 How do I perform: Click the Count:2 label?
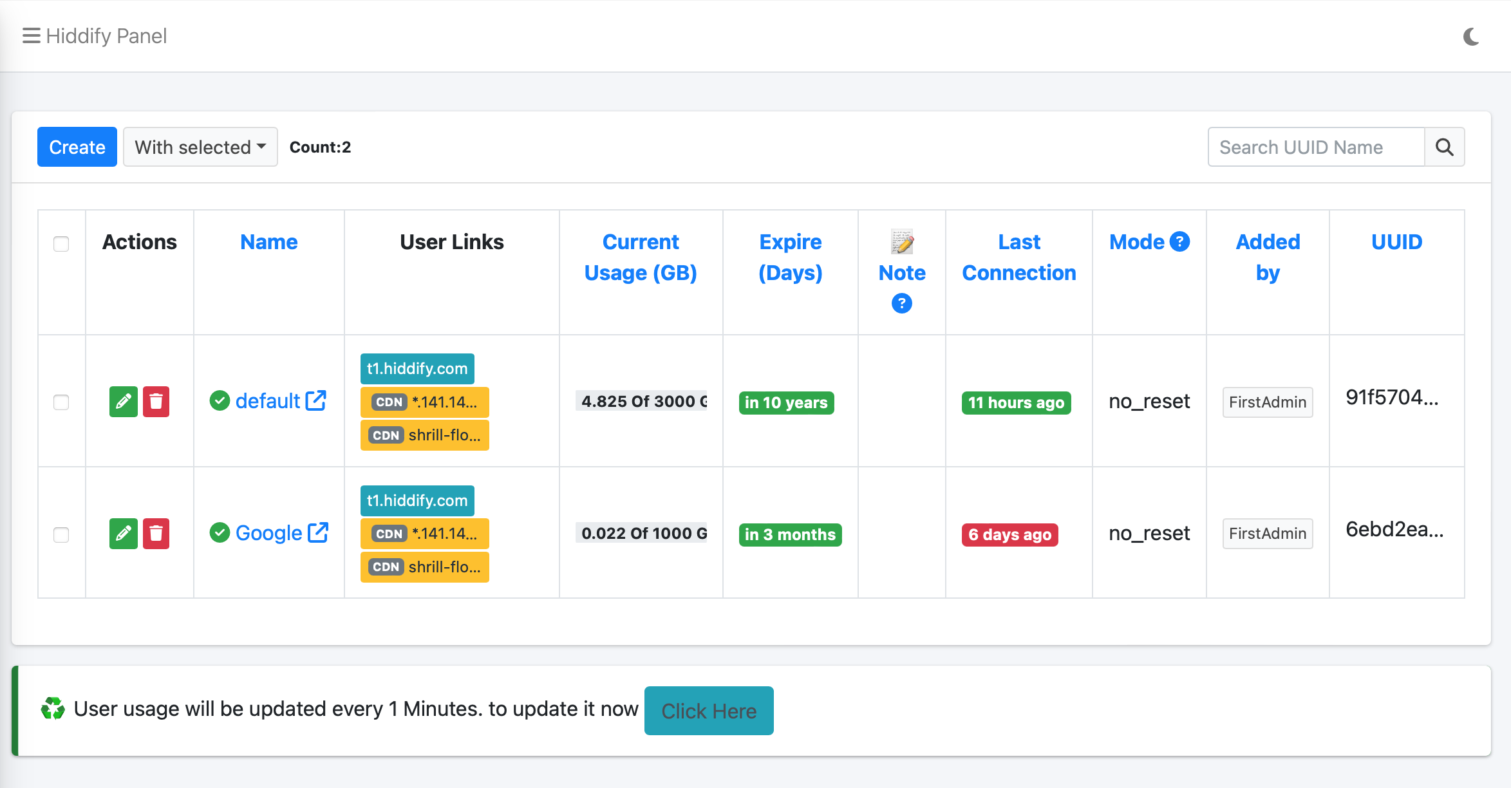pos(320,147)
